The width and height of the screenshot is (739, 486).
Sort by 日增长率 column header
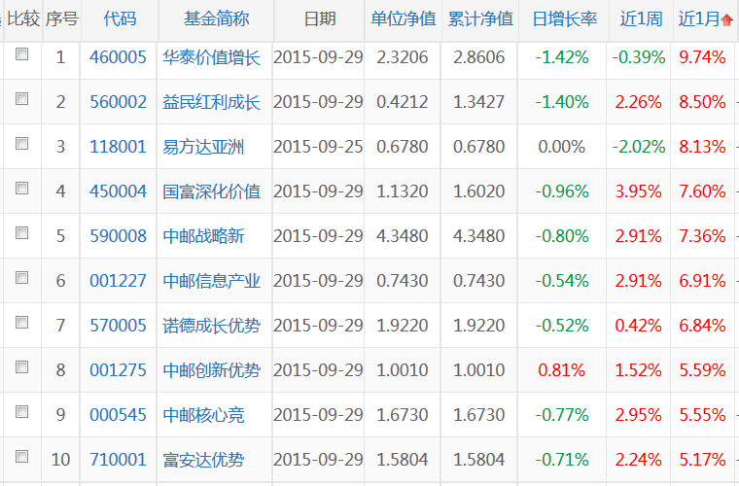[x=565, y=19]
